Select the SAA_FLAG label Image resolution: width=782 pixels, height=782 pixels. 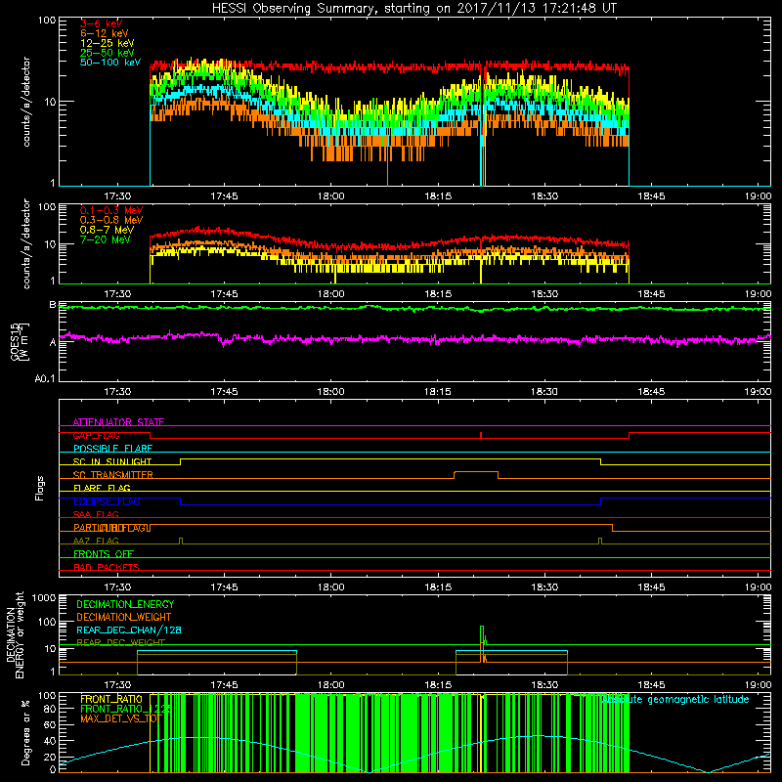click(96, 514)
